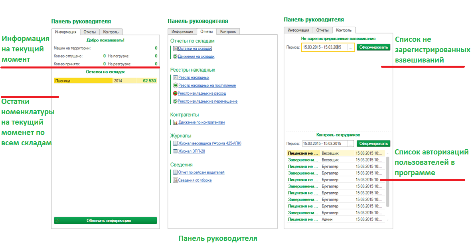Click the green arrow icon for Реестр накладных на поступление
The image size is (474, 246).
tap(175, 86)
